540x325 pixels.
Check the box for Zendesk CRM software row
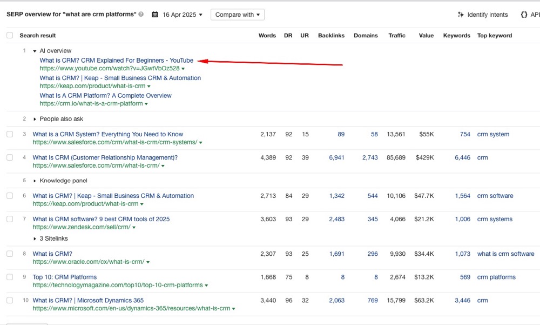(x=10, y=219)
